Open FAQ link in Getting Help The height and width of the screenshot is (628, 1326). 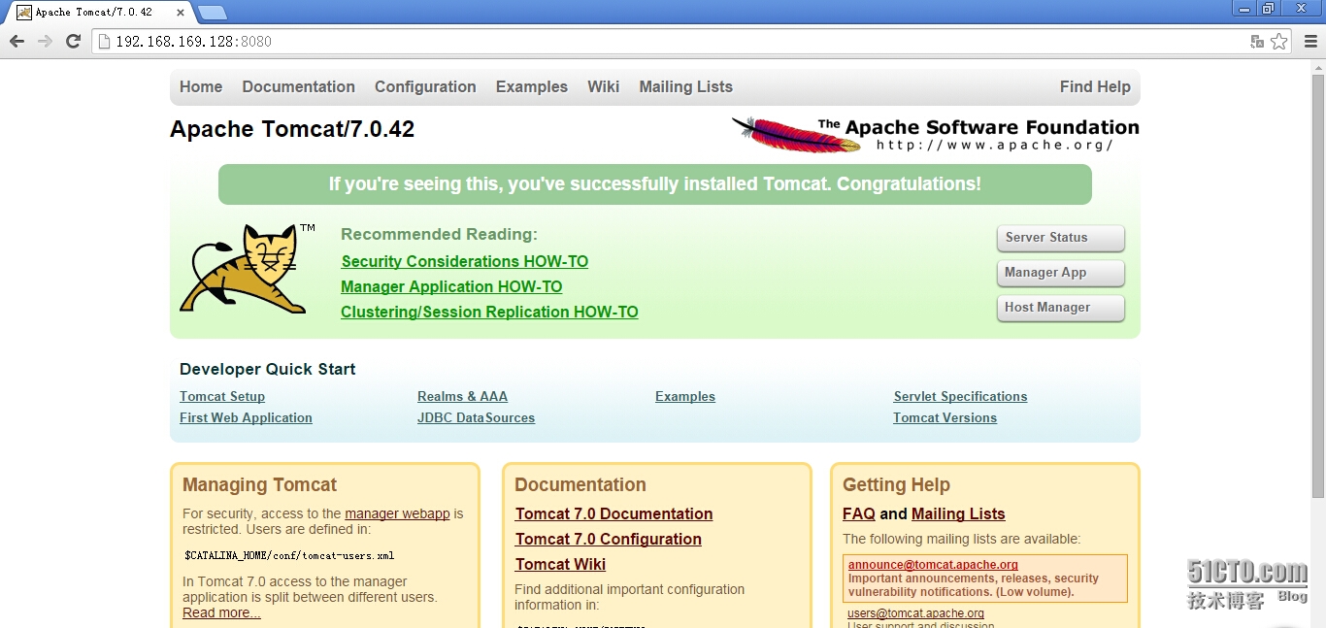tap(858, 513)
